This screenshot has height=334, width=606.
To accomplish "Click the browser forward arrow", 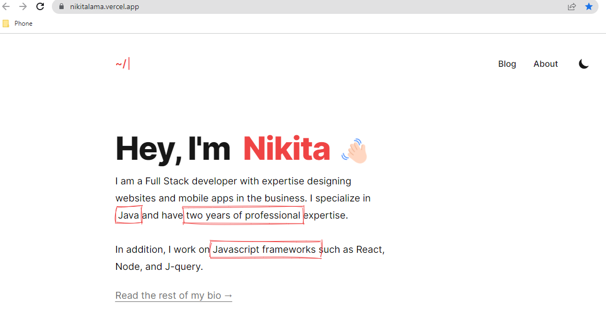I will [x=23, y=6].
